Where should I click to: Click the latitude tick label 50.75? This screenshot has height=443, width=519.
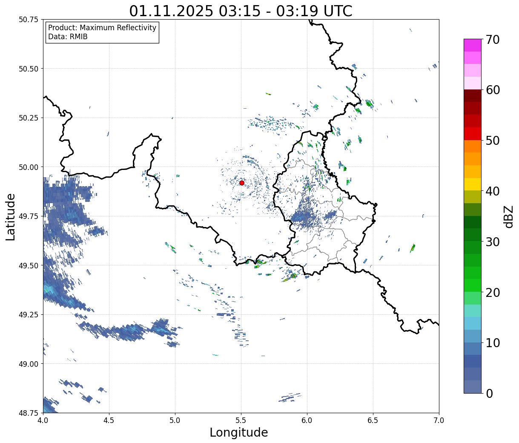29,20
